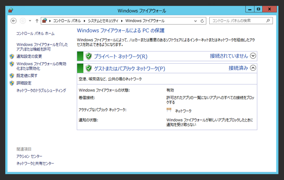Open 詳細設定 link

coord(24,83)
